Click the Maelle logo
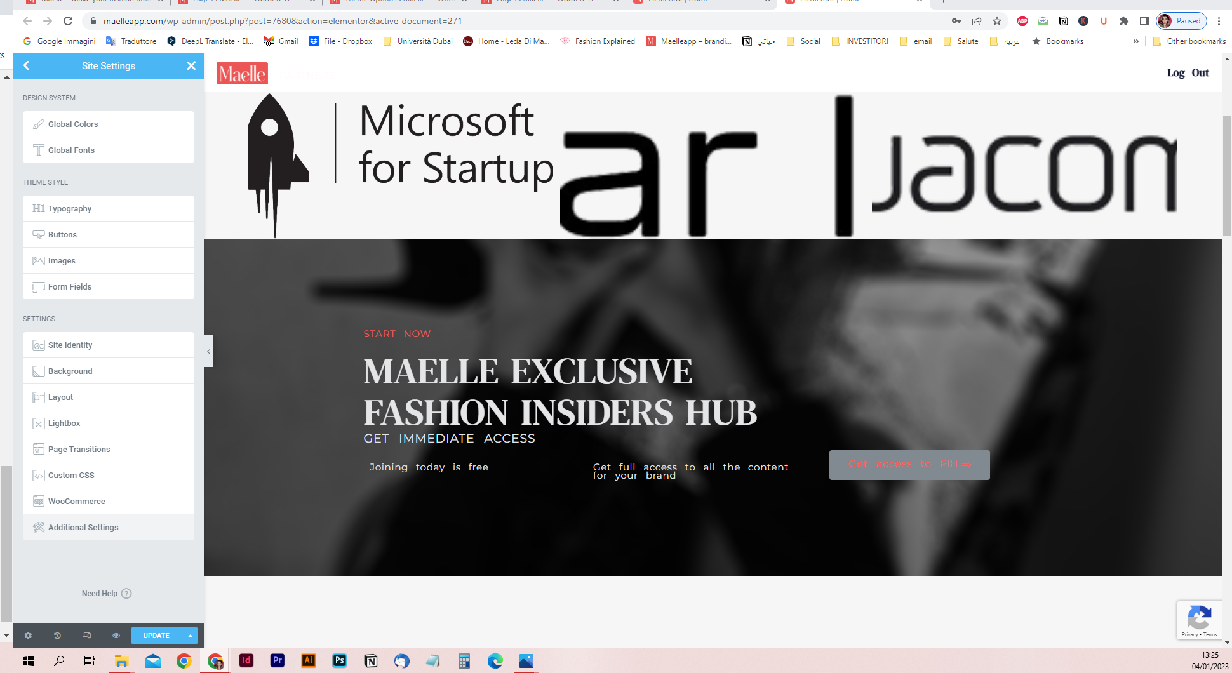The width and height of the screenshot is (1232, 673). pos(242,74)
